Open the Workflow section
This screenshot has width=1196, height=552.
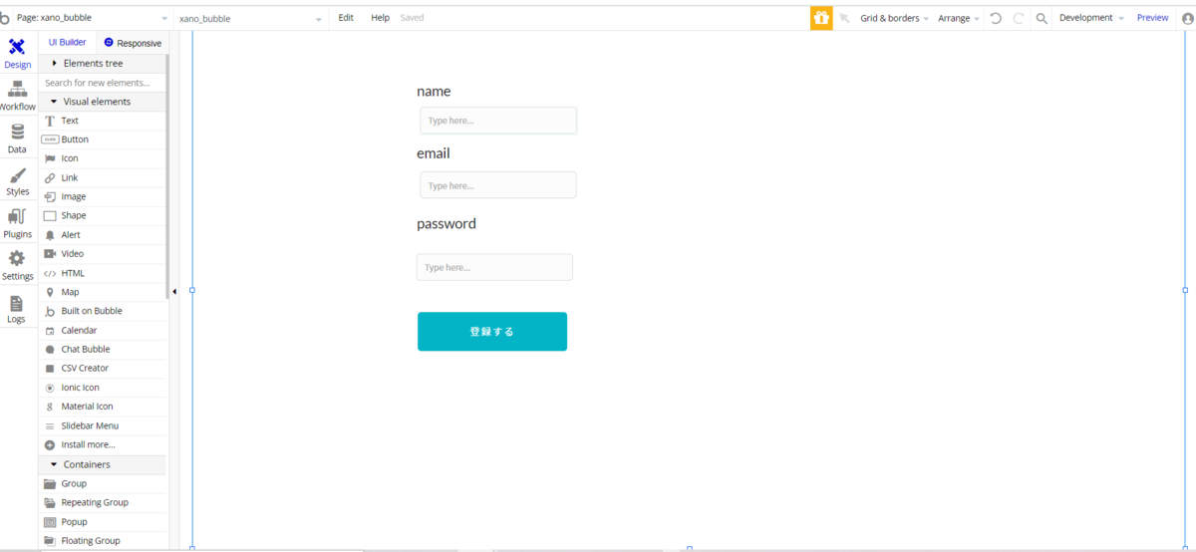(x=17, y=97)
